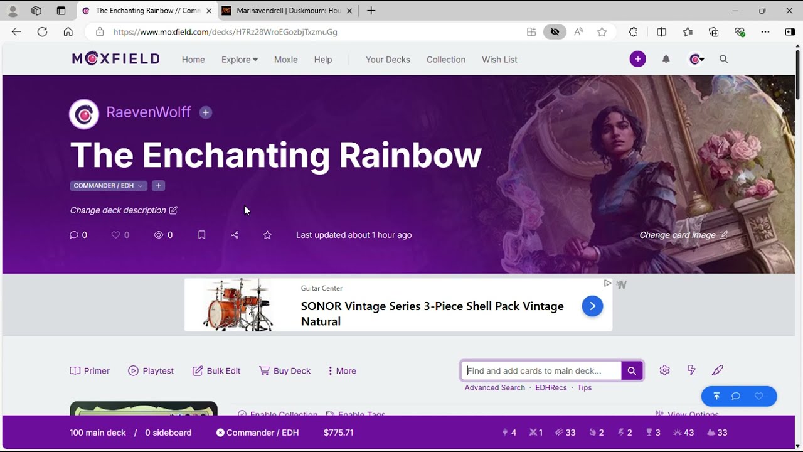
Task: Click the paintbrush customize icon
Action: (718, 370)
